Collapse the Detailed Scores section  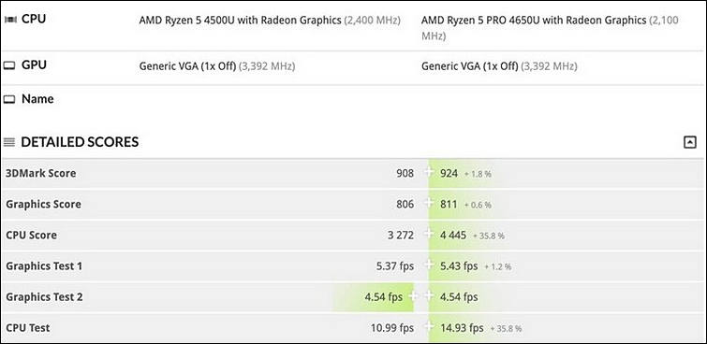[690, 143]
